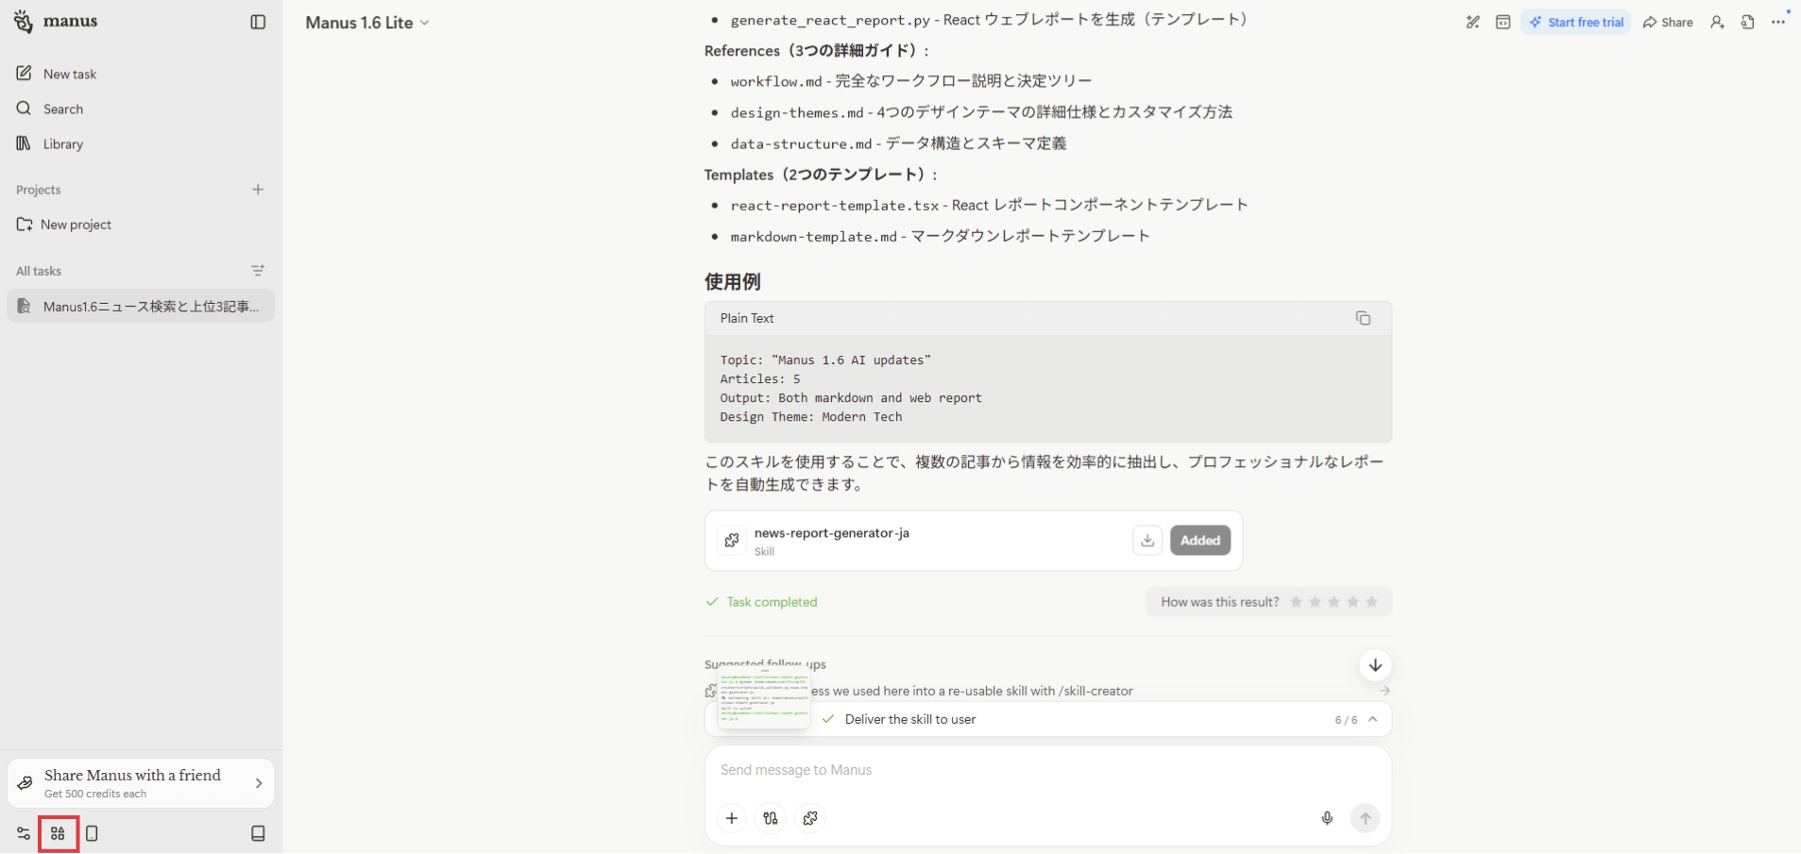
Task: Copy the Plain Text code block
Action: click(x=1363, y=318)
